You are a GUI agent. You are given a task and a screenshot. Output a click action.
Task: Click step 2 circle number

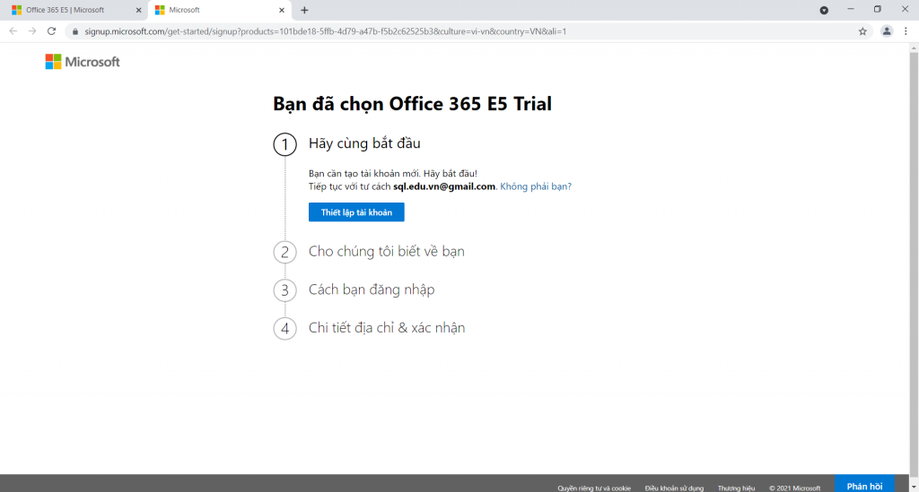[x=284, y=252]
